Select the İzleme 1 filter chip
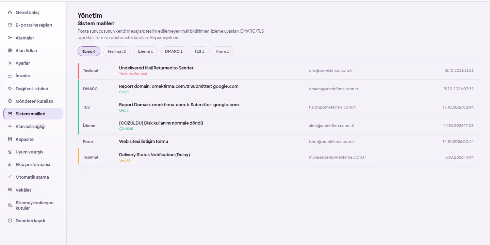This screenshot has width=490, height=245. [145, 51]
